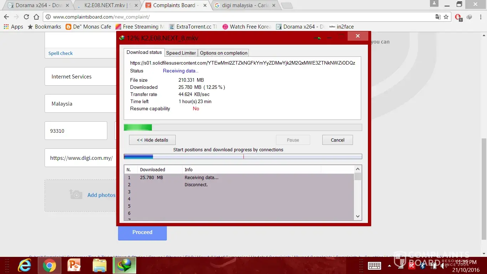Click the postal code field showing 93310
The height and width of the screenshot is (274, 487).
pyautogui.click(x=76, y=131)
